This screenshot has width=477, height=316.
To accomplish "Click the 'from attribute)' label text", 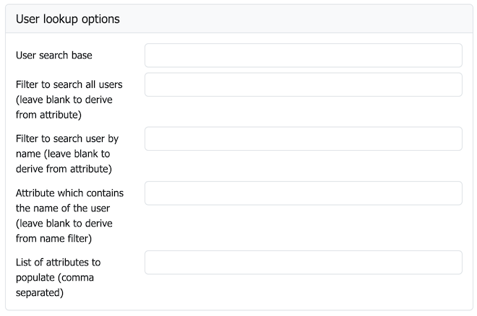I will [x=48, y=115].
